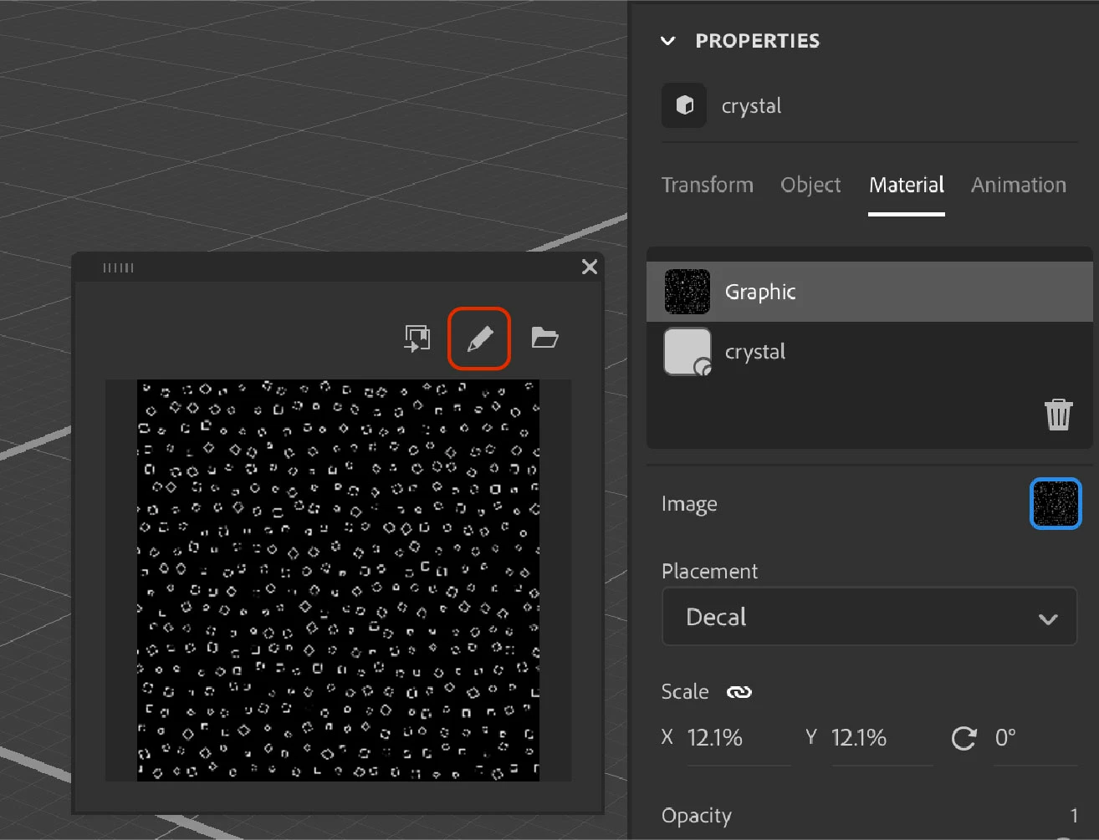Click the place-image icon beside the pencil

click(417, 339)
